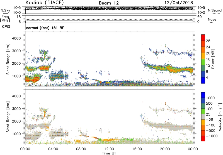Click the blue bottom of power colorbar
223x155 pixels.
point(203,80)
